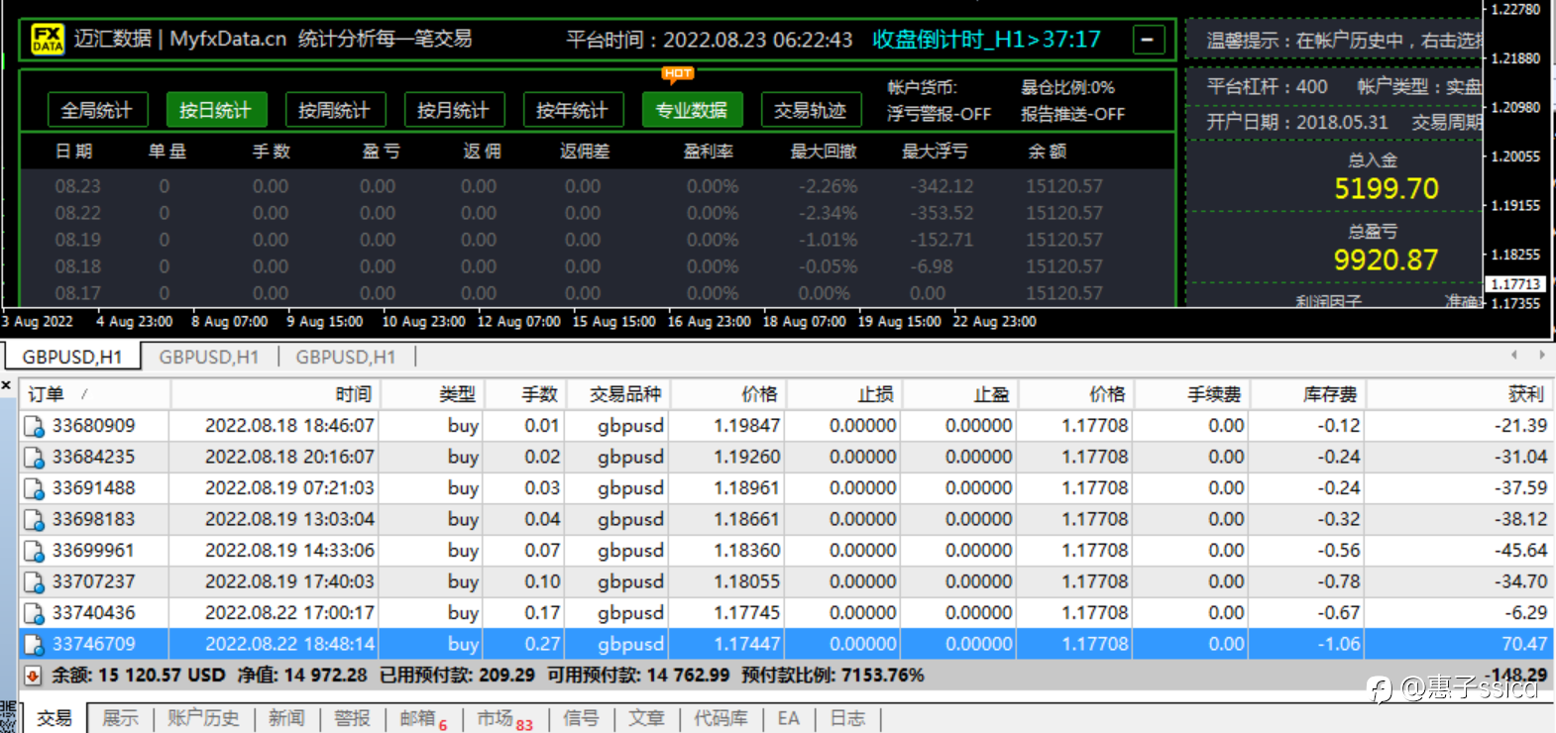
Task: Toggle 报告推送-OFF setting
Action: pyautogui.click(x=1072, y=114)
